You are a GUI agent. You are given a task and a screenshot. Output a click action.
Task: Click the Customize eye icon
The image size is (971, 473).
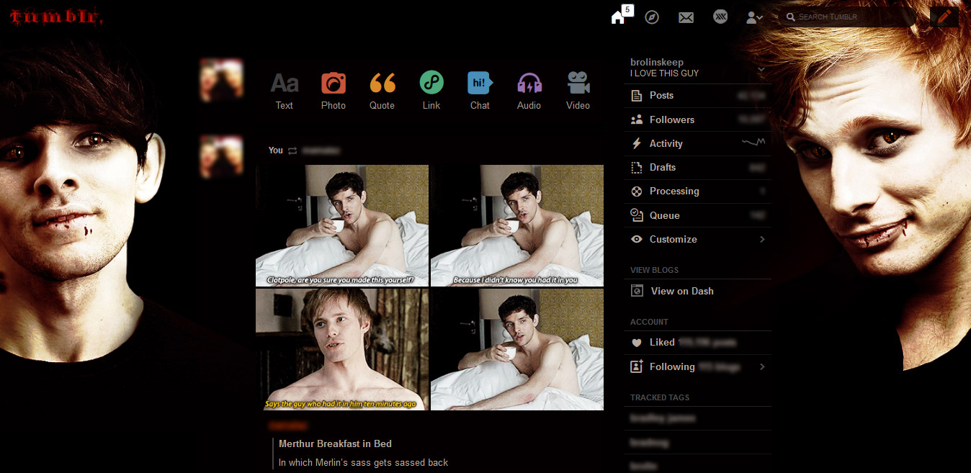tap(636, 239)
